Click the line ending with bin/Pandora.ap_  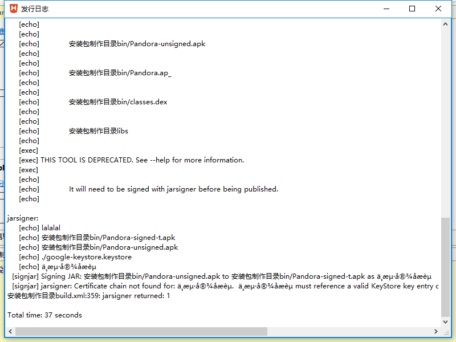[95, 73]
